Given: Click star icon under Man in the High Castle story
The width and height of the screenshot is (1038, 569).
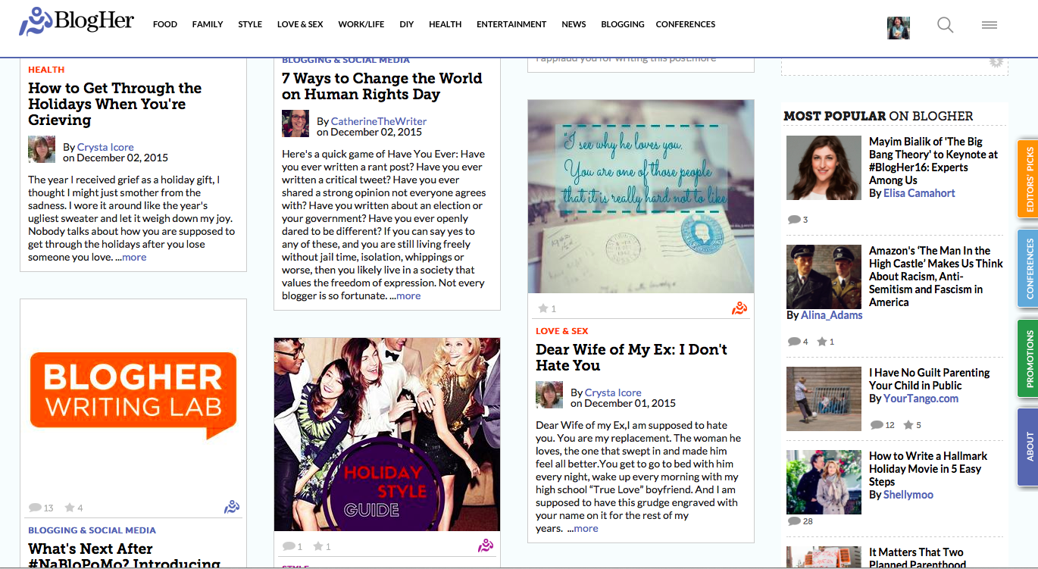Looking at the screenshot, I should coord(822,342).
